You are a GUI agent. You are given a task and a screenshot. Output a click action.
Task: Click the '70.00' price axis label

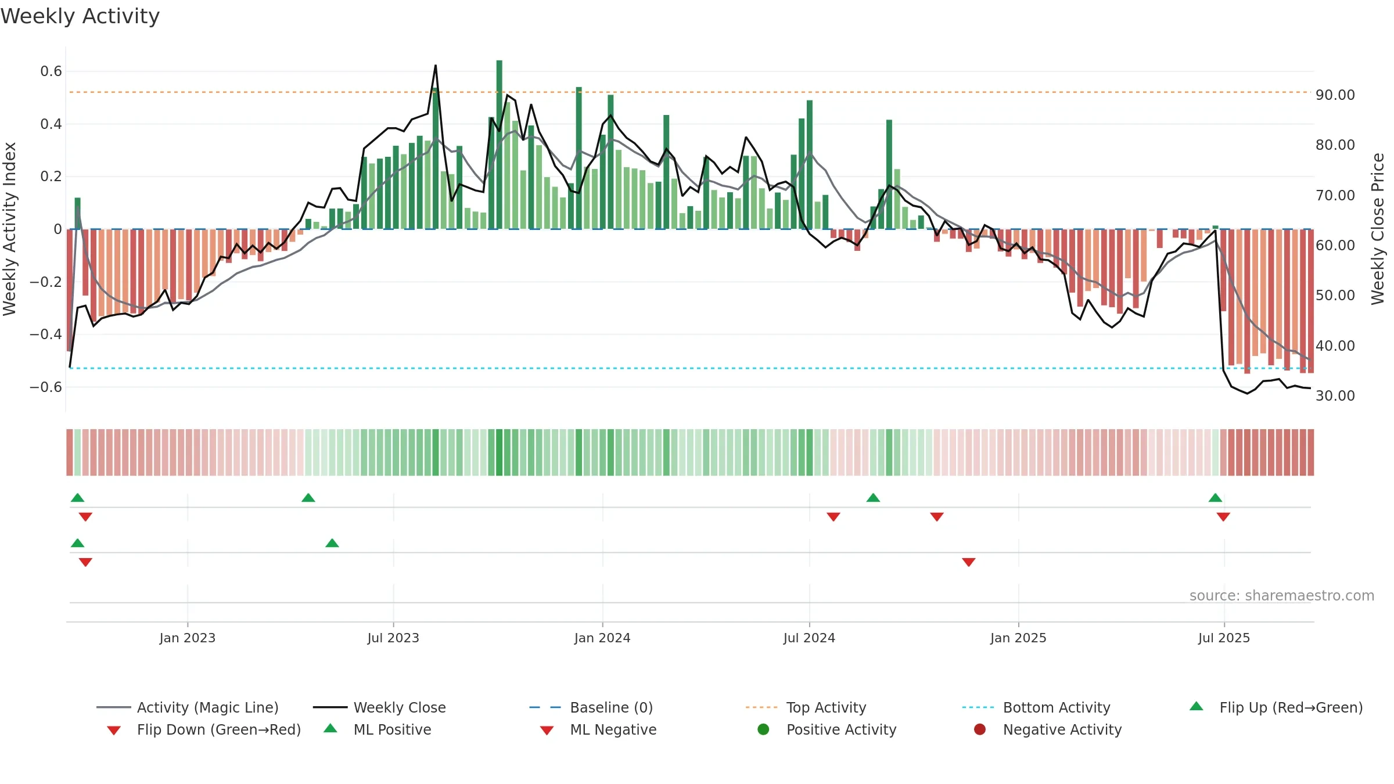click(x=1335, y=195)
